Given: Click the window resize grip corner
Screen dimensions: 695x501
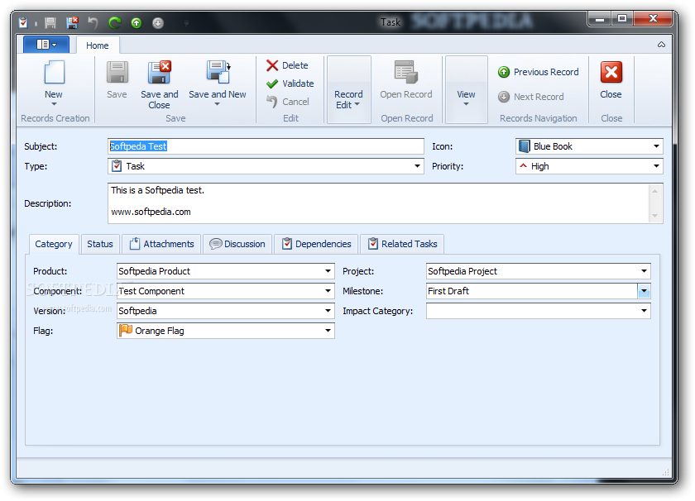Looking at the screenshot, I should pos(665,472).
